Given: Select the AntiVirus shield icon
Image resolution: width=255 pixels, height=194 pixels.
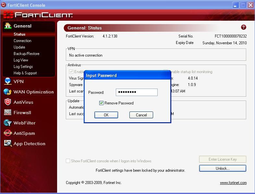Looking at the screenshot, I should tap(8, 102).
